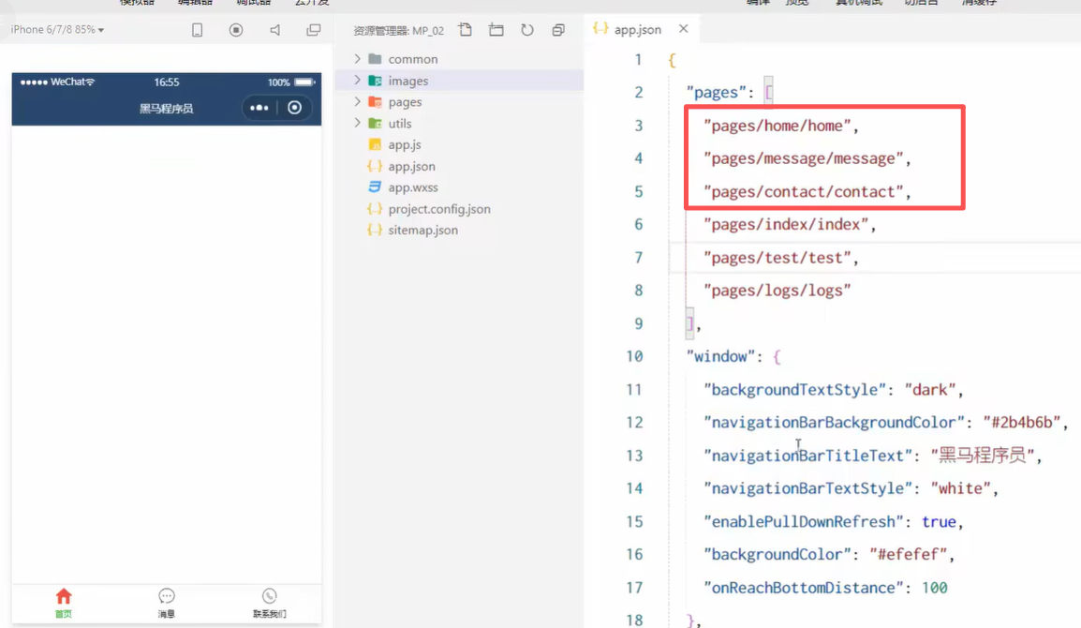Open the app.wxss stylesheet file
This screenshot has height=628, width=1081.
(x=412, y=187)
